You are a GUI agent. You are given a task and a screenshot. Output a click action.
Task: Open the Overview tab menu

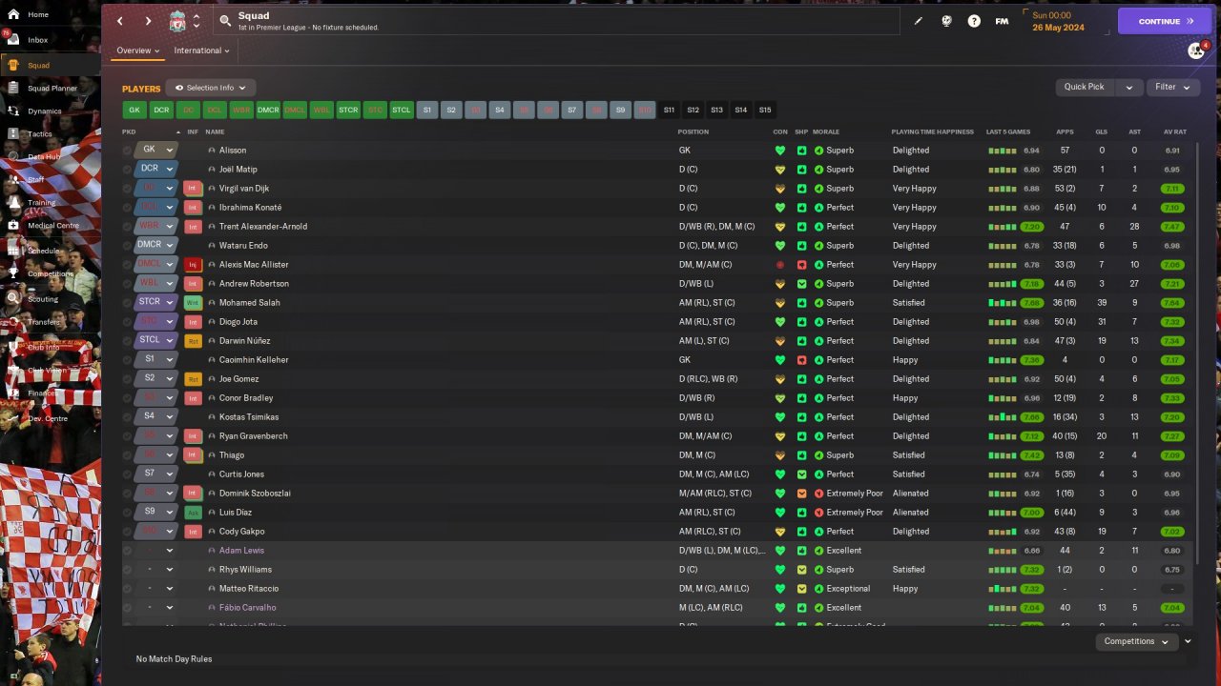point(137,50)
